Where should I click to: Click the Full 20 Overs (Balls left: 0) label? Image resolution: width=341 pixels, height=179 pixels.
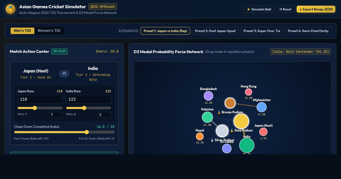97,139
